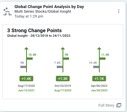Viewport: 127px width, 112px height.
Task: Click the Full Story link
Action: click(x=106, y=105)
